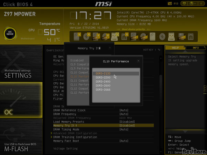Close the Memory Try It popup

click(110, 48)
